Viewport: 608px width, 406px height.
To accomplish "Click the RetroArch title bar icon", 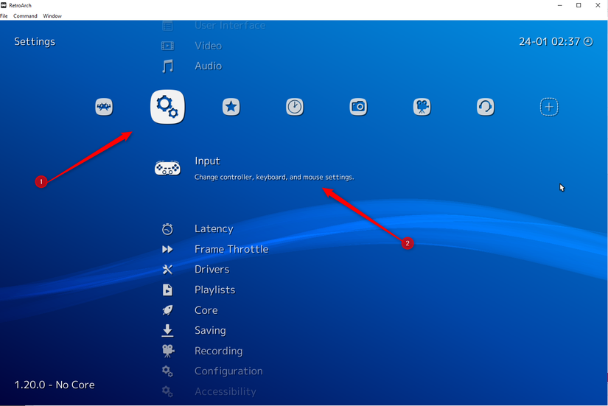I will [4, 5].
